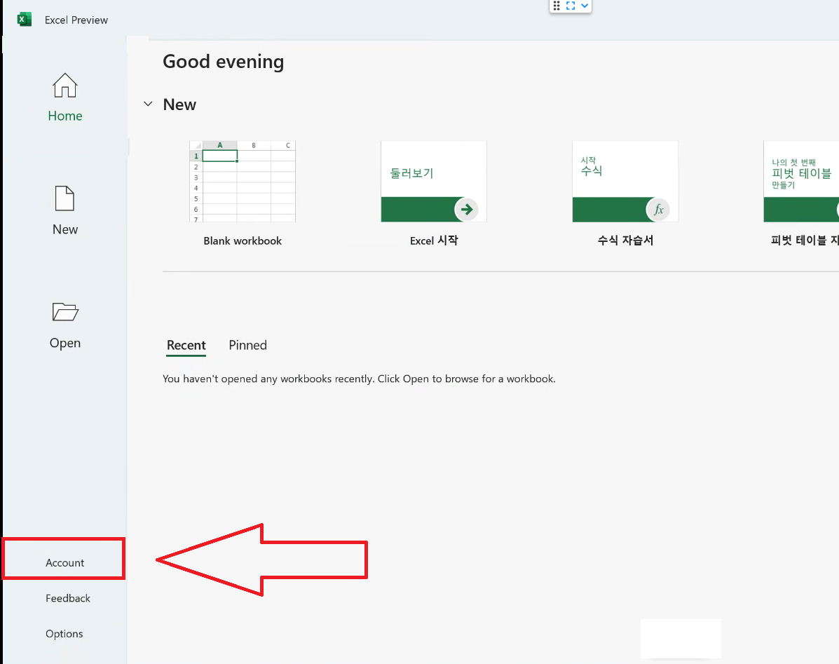
Task: Open the 피벗 테이블 tutorial template
Action: coord(801,182)
